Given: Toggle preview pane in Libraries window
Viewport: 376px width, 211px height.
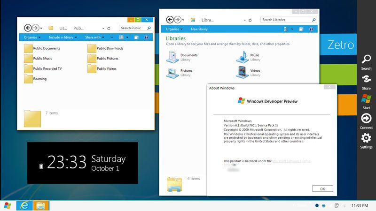Looking at the screenshot, I should 301,29.
